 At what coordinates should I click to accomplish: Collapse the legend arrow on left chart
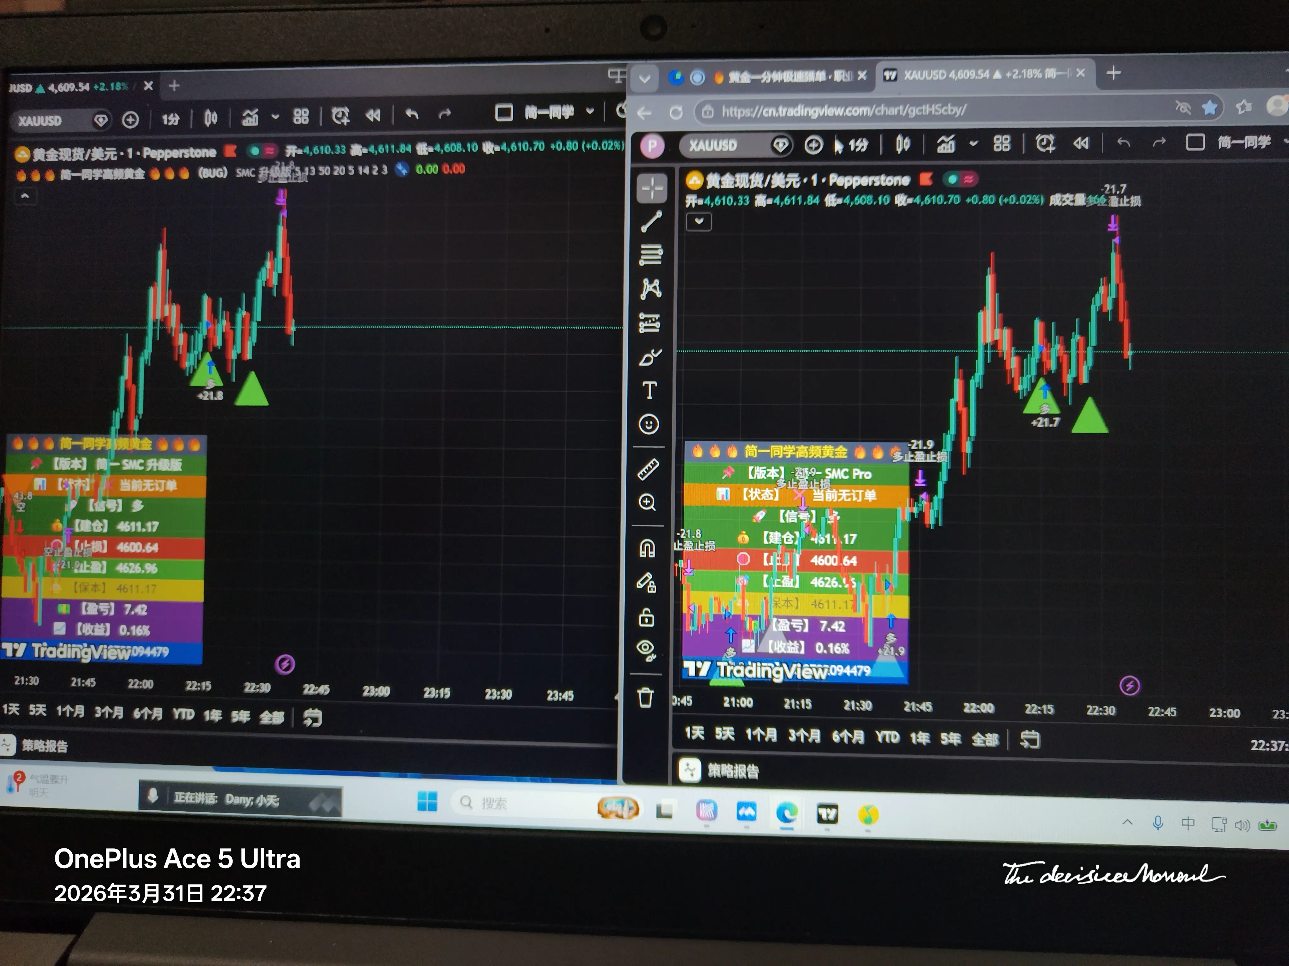click(x=25, y=196)
